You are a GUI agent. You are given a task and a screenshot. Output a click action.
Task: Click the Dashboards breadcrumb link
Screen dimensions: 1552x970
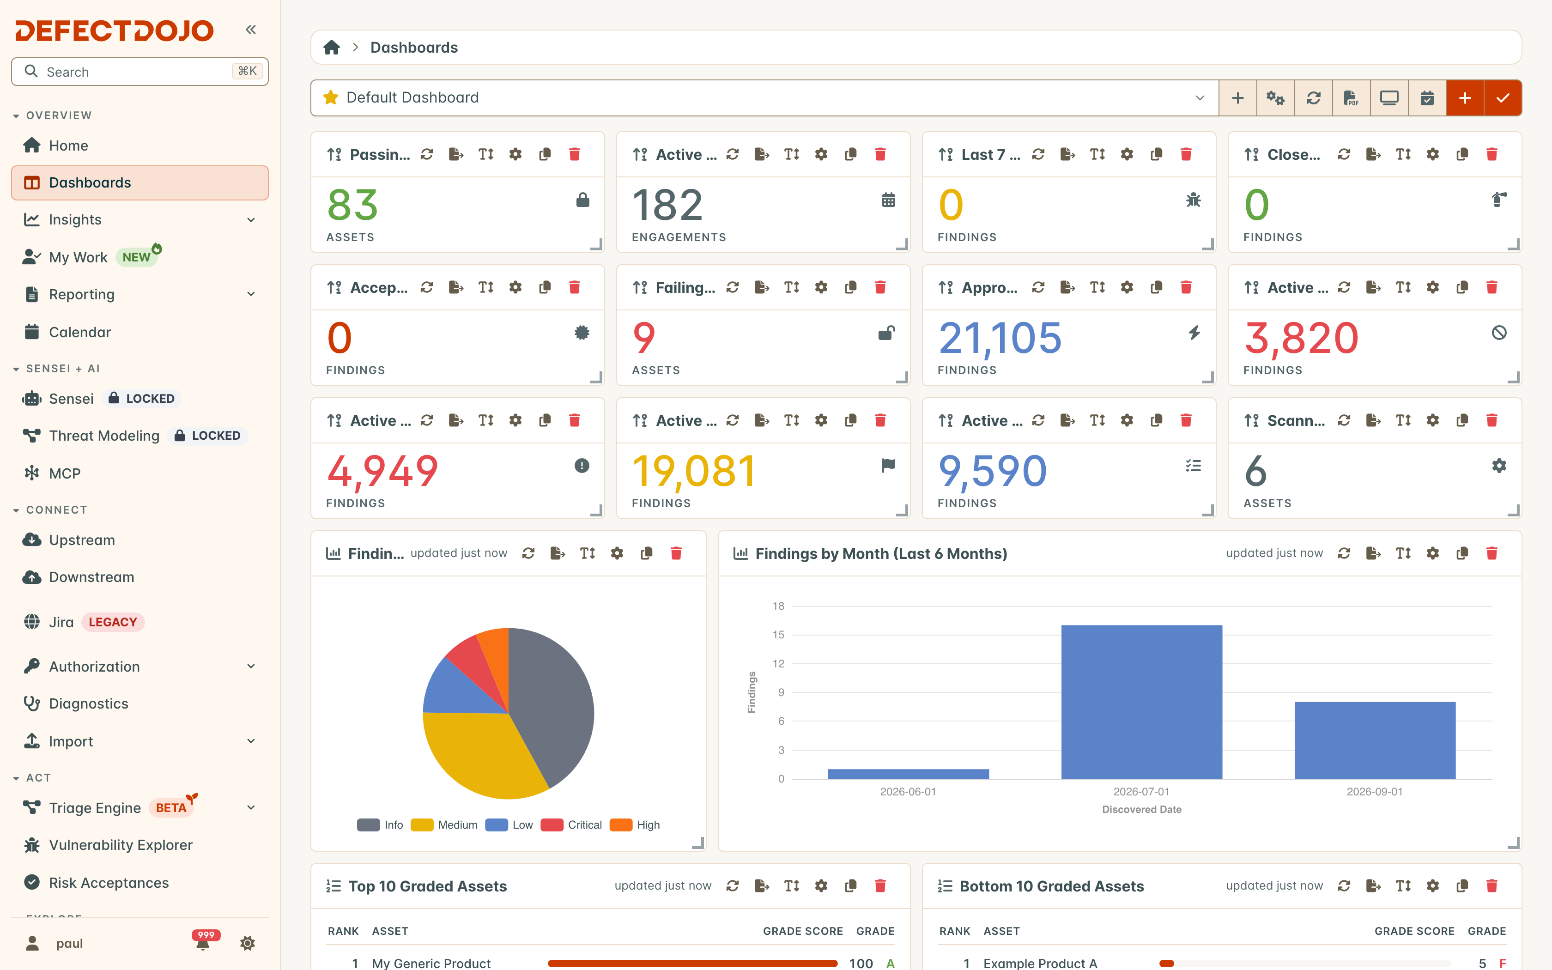(x=414, y=48)
